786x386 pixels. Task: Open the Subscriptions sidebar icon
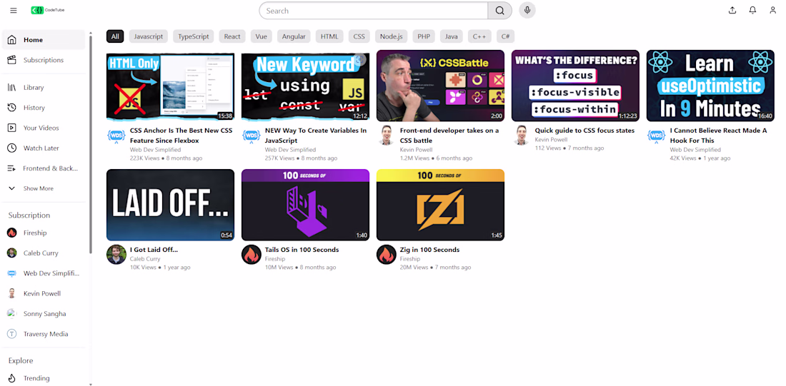pyautogui.click(x=12, y=60)
